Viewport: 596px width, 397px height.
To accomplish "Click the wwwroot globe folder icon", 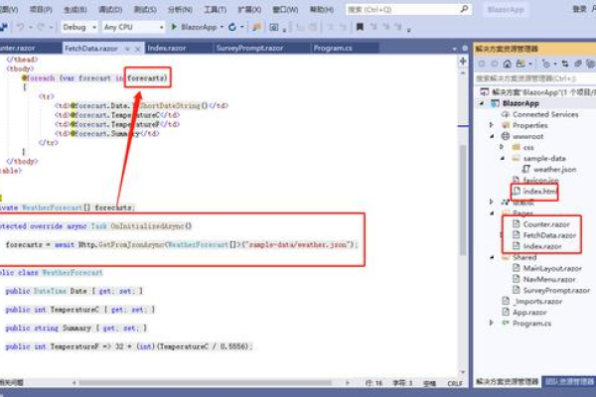I will (506, 136).
